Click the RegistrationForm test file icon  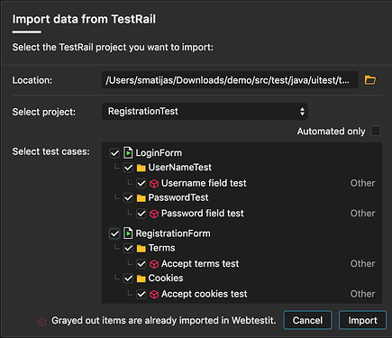[x=128, y=233]
